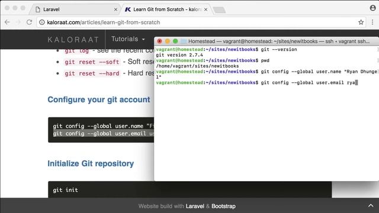Viewport: 379px width, 213px height.
Task: Click the browser back arrow
Action: click(7, 22)
